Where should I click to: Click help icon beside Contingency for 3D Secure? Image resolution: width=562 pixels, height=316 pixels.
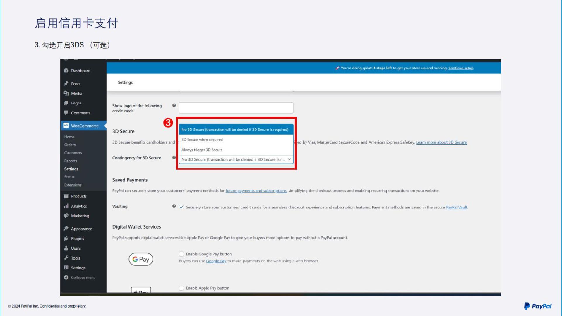click(174, 157)
